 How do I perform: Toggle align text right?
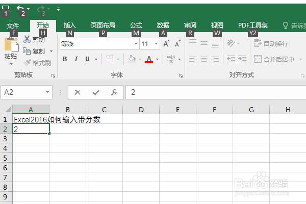tap(215, 59)
